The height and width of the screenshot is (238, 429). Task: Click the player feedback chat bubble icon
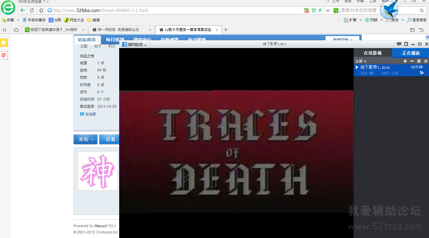[x=399, y=44]
